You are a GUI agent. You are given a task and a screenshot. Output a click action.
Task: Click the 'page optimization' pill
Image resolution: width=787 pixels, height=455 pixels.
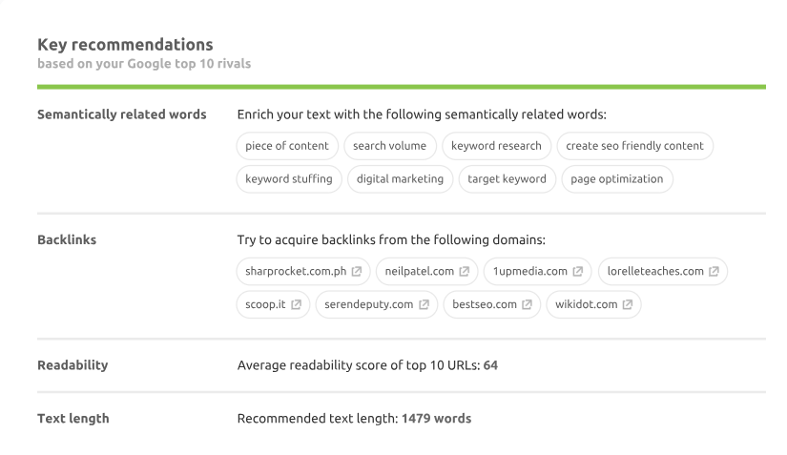coord(616,179)
